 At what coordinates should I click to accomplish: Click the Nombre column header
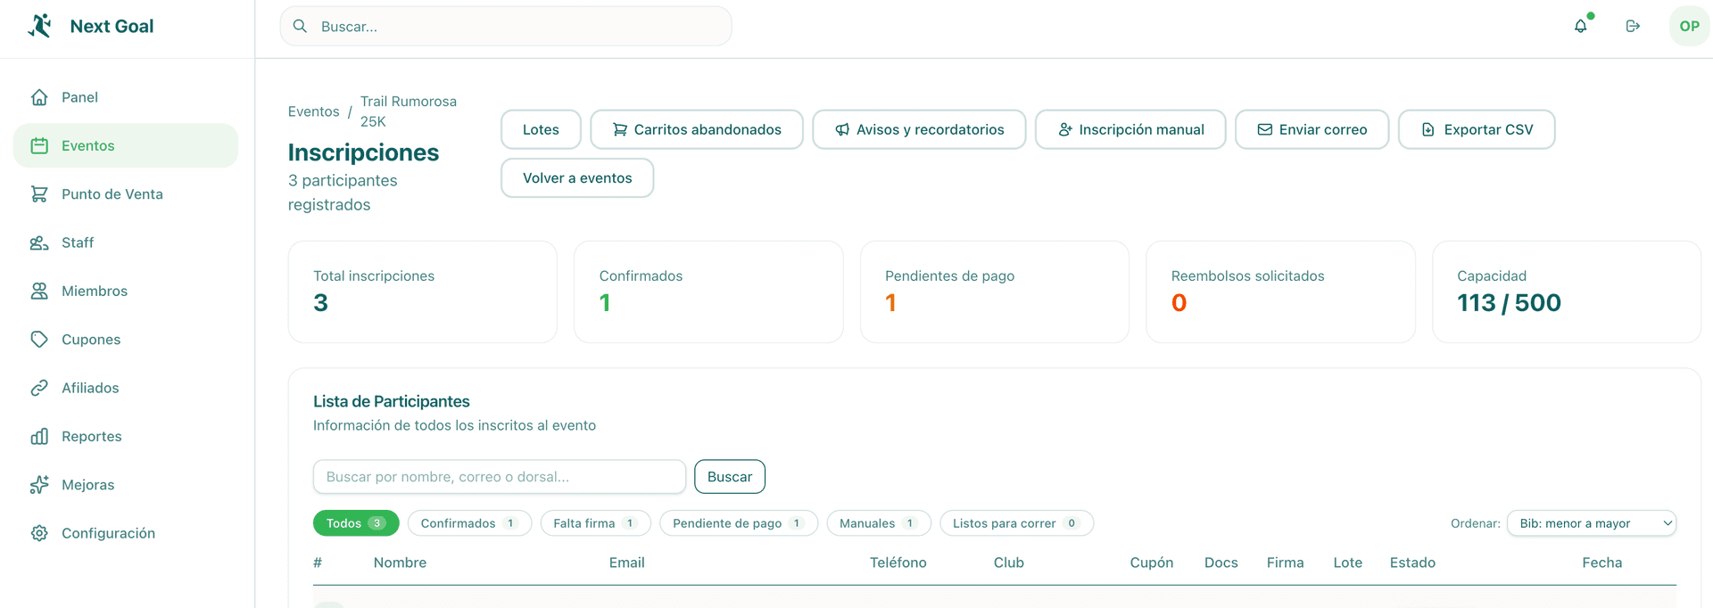[x=400, y=563]
